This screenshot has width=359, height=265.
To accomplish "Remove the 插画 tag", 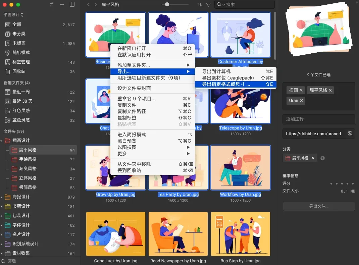I will pyautogui.click(x=301, y=90).
